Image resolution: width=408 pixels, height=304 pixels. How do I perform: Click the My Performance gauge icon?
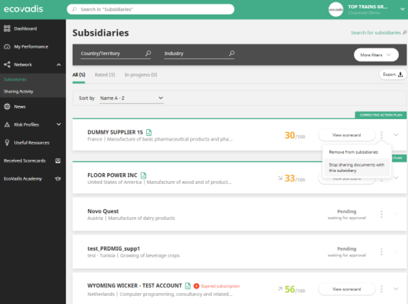tap(7, 47)
